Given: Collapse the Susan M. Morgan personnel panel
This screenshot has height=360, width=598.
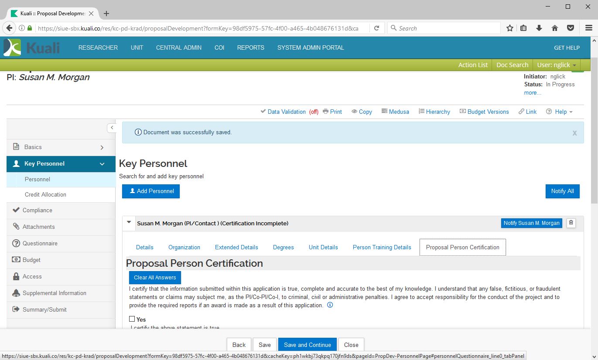Looking at the screenshot, I should point(129,223).
